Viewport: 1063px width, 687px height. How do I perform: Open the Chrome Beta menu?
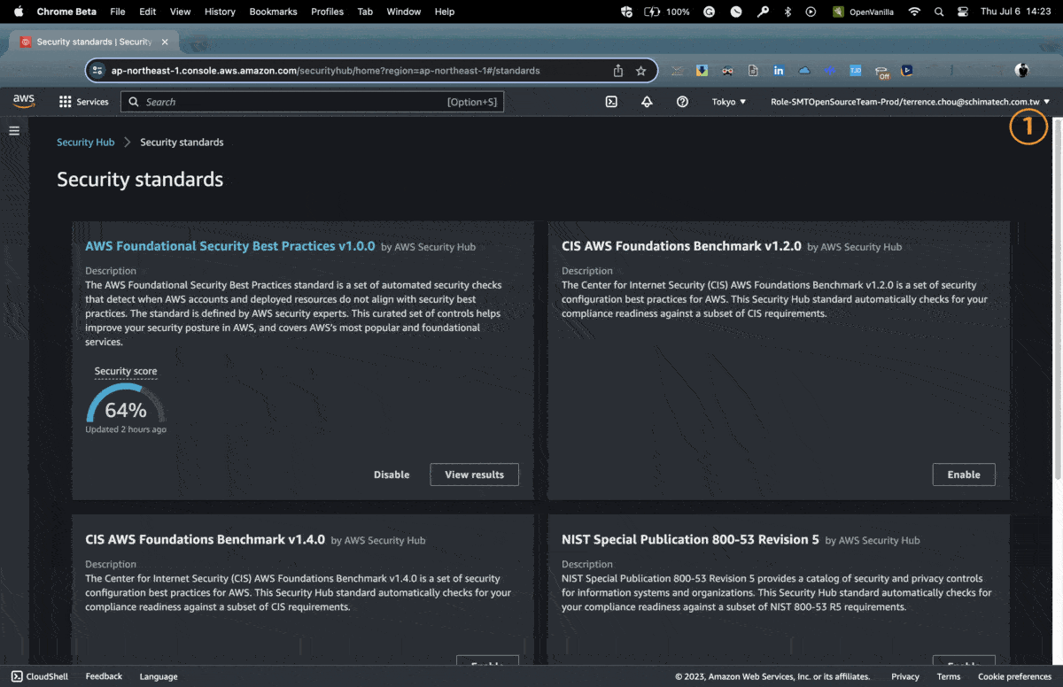coord(66,12)
